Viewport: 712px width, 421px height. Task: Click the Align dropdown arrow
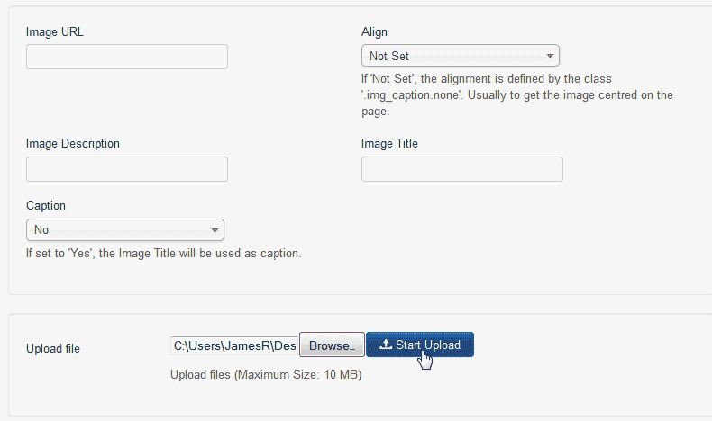click(550, 56)
